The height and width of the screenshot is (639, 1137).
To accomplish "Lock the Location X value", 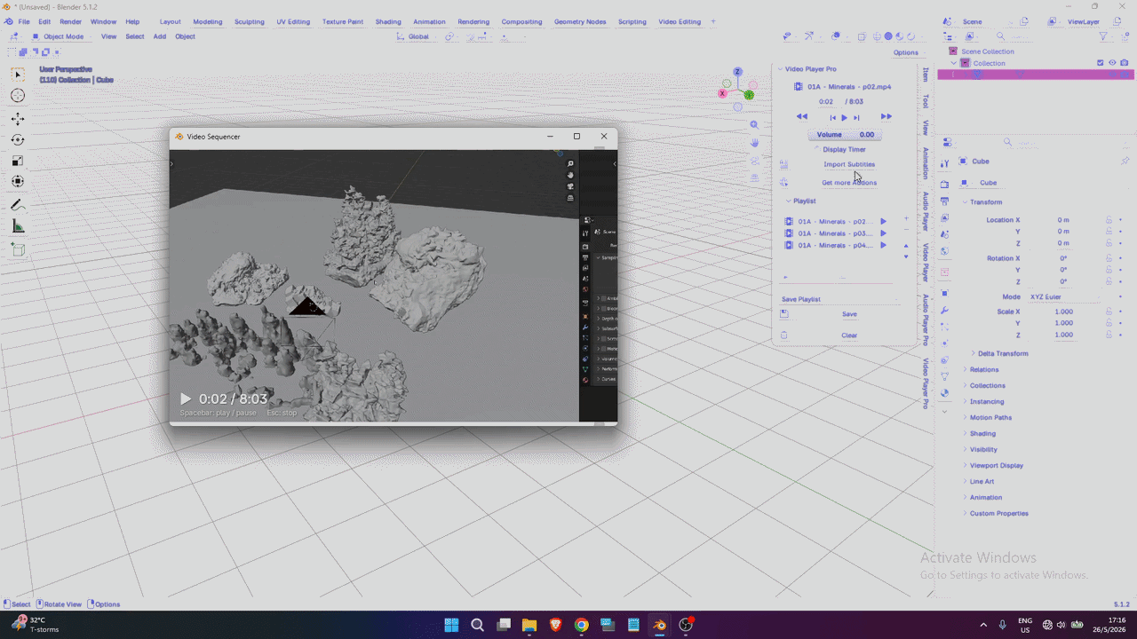I will [1109, 220].
